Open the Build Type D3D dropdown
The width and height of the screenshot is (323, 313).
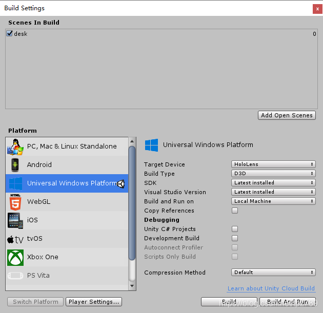[x=273, y=174]
